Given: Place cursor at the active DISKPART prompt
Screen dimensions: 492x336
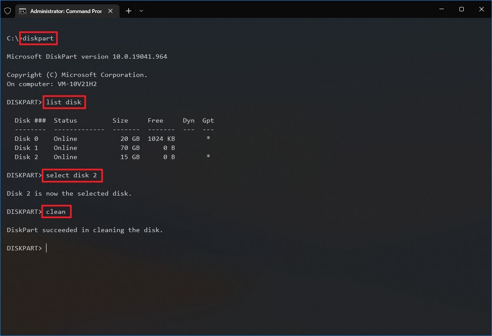Looking at the screenshot, I should (x=47, y=248).
